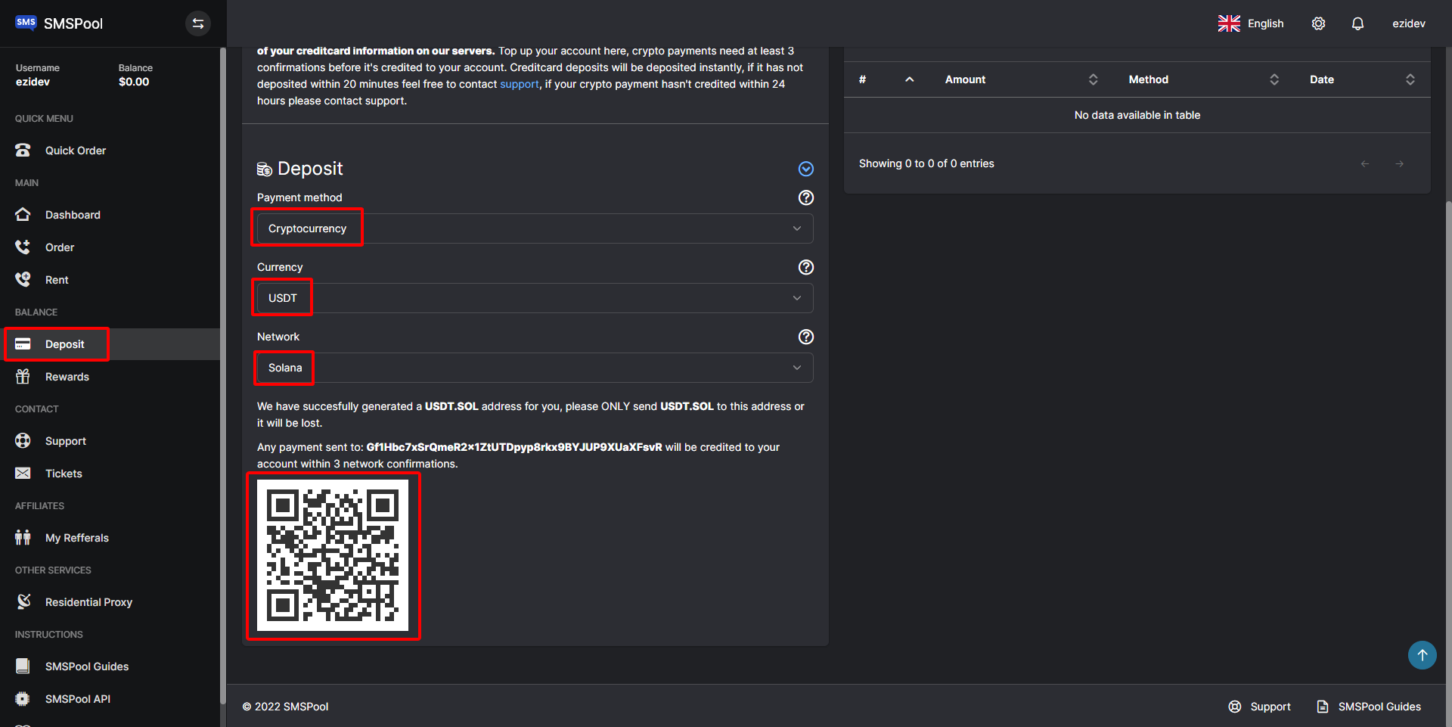Go to previous table page arrow
The width and height of the screenshot is (1452, 727).
pyautogui.click(x=1365, y=163)
